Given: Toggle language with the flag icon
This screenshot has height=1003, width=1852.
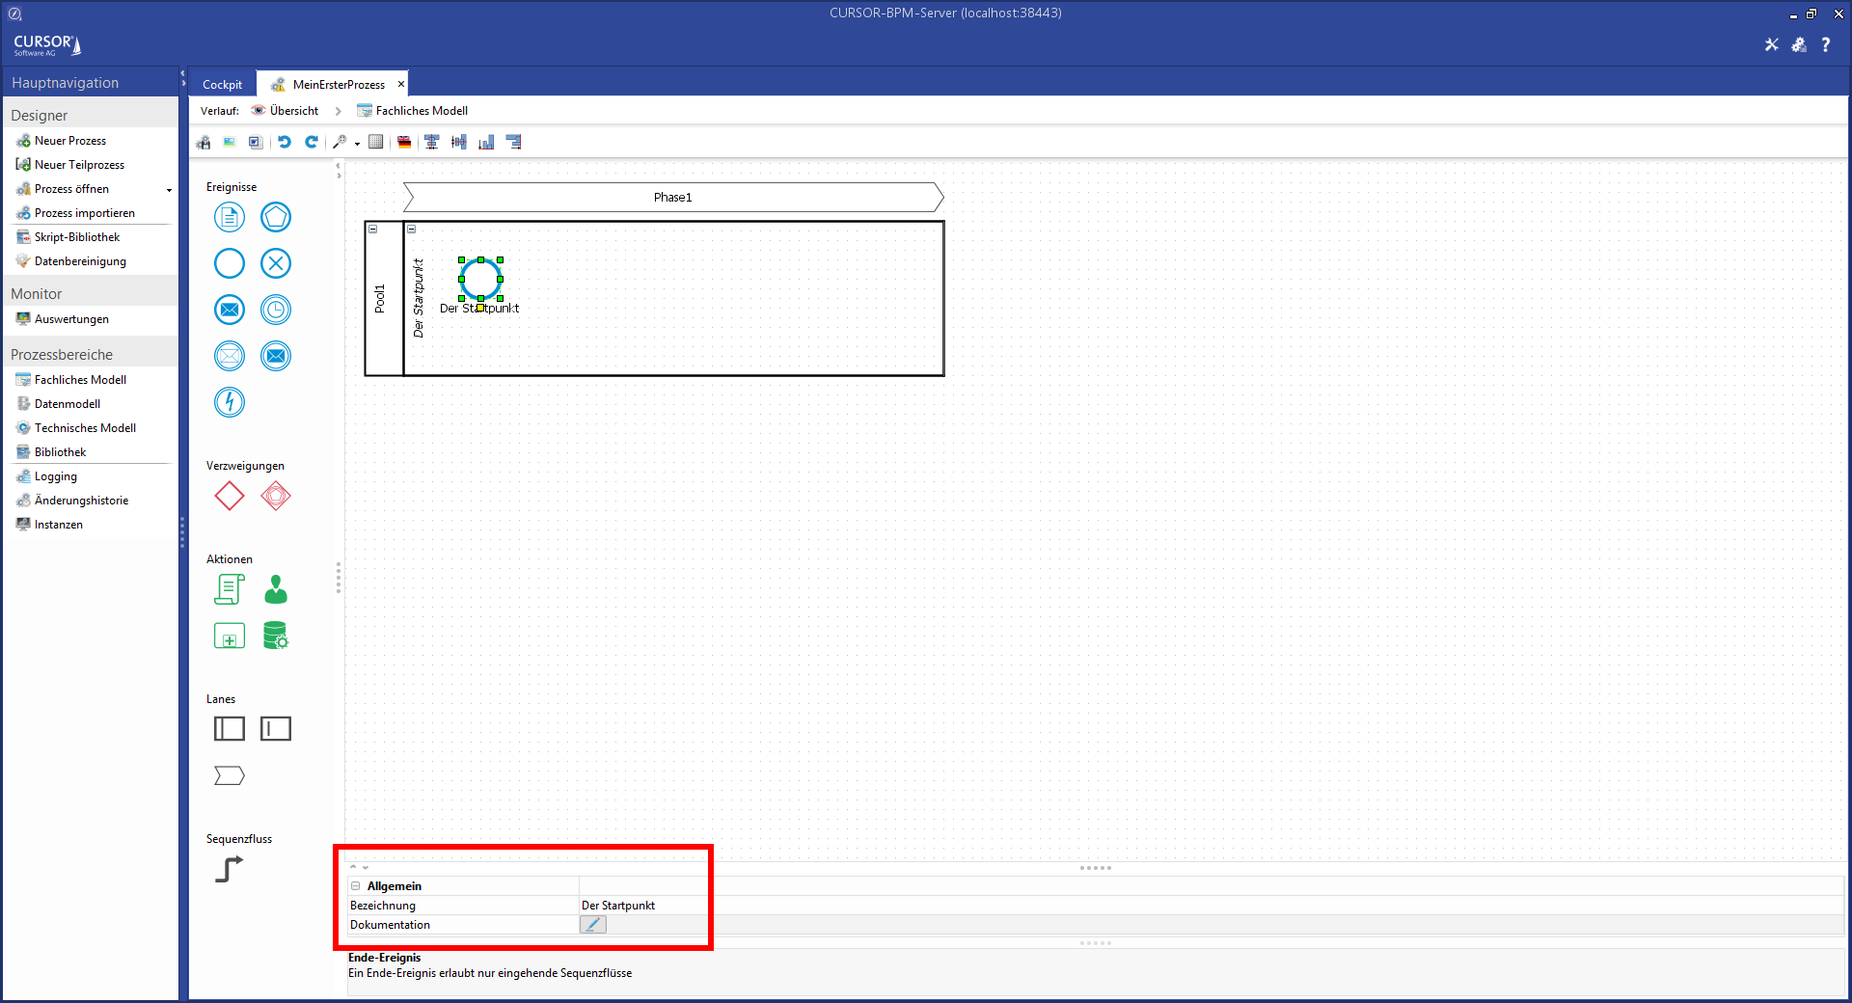Looking at the screenshot, I should pyautogui.click(x=404, y=142).
